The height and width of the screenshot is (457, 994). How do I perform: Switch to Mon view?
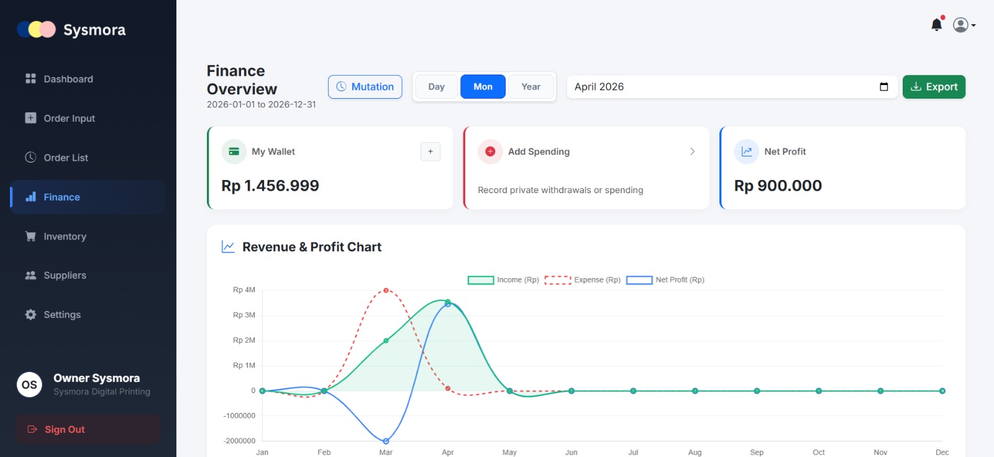483,87
